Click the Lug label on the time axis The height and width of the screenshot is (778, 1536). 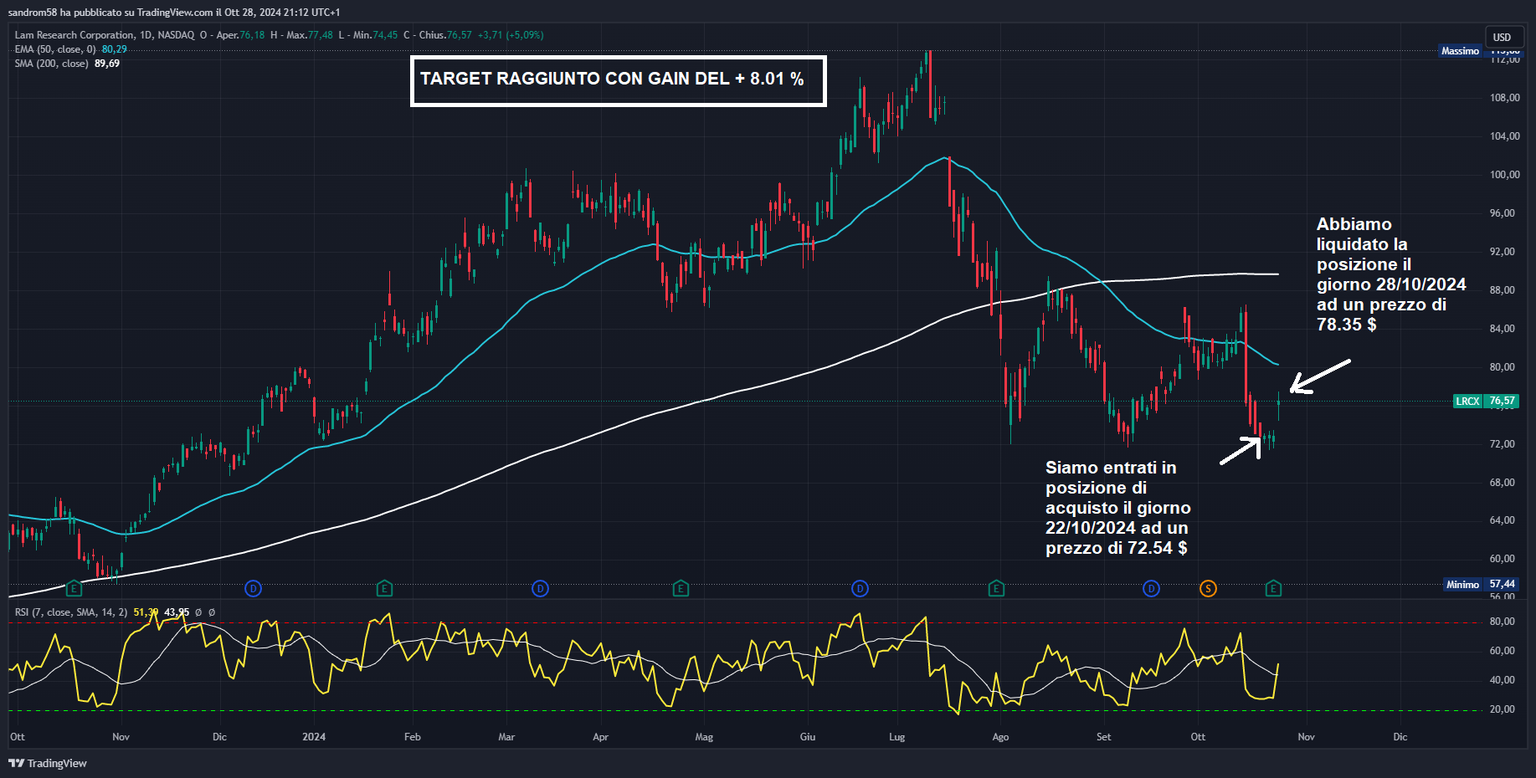[896, 737]
